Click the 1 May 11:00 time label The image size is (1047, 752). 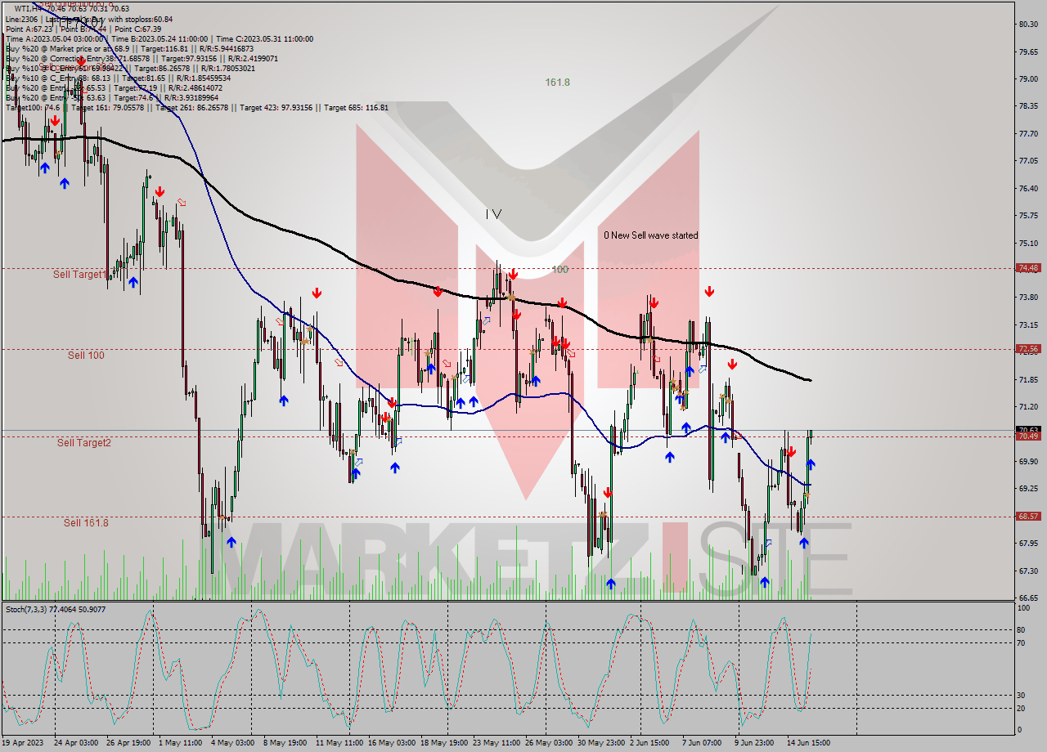[x=180, y=743]
